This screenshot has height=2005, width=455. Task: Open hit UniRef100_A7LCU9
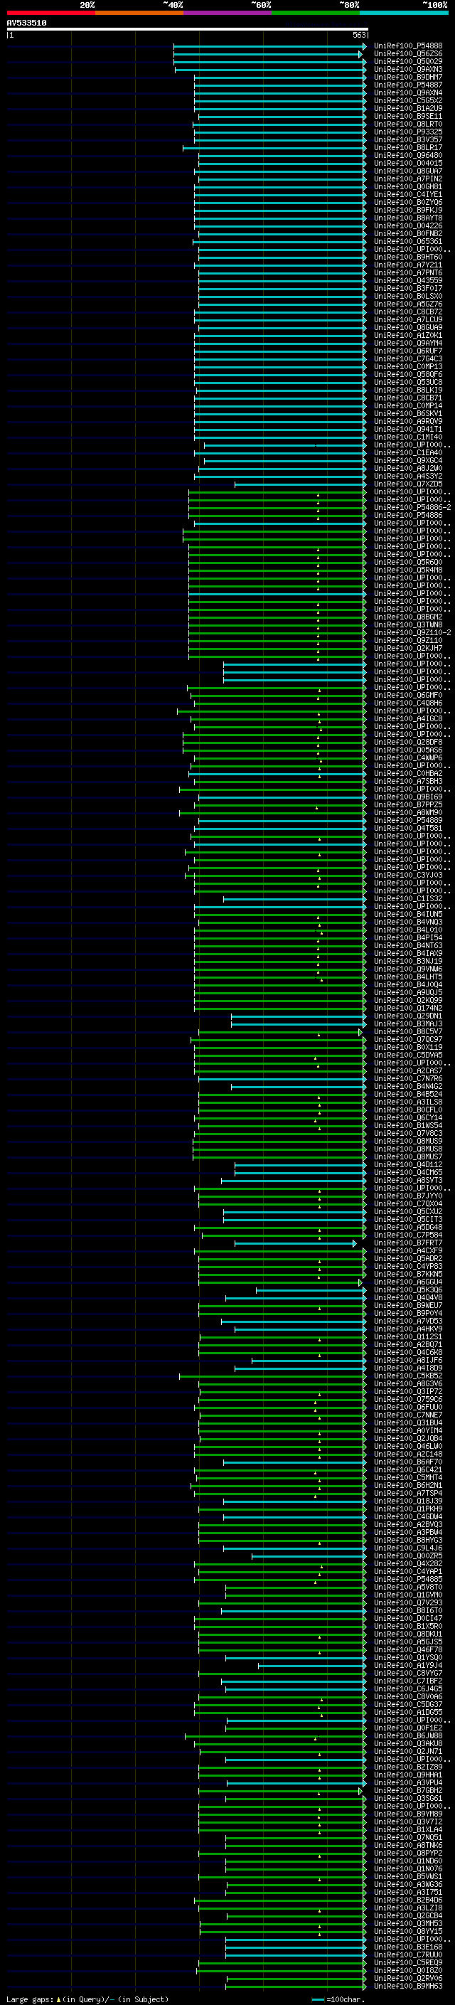[408, 319]
